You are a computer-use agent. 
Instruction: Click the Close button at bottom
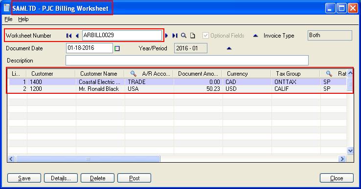click(x=337, y=178)
